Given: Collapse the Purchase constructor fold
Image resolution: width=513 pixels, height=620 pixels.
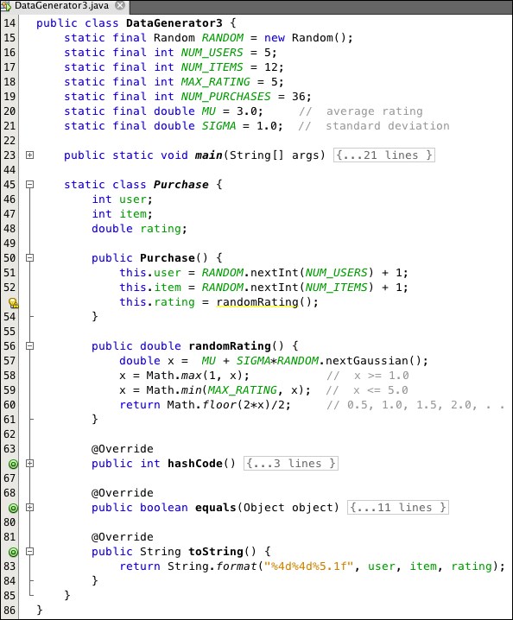Looking at the screenshot, I should (x=29, y=258).
